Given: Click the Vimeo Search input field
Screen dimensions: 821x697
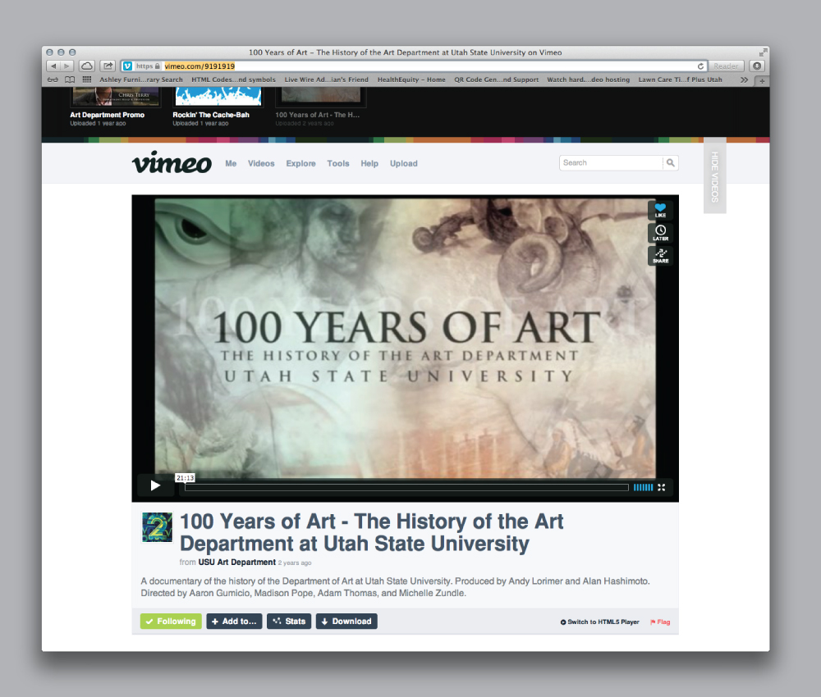Looking at the screenshot, I should [611, 162].
